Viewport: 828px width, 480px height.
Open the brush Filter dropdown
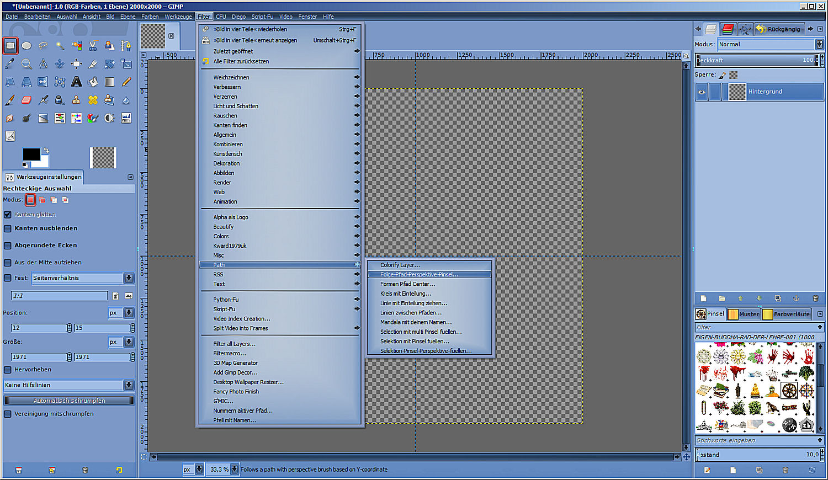coord(820,327)
